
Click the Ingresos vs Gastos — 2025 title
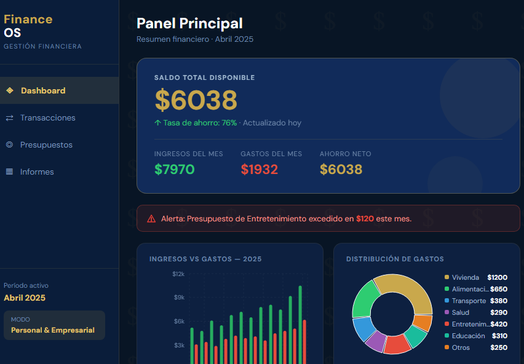point(205,259)
